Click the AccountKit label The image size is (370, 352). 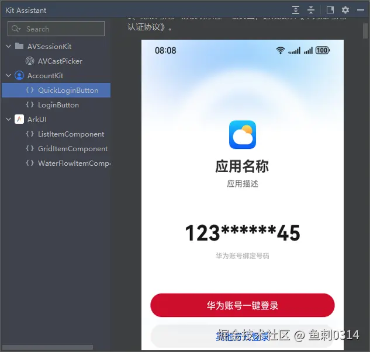coord(46,76)
